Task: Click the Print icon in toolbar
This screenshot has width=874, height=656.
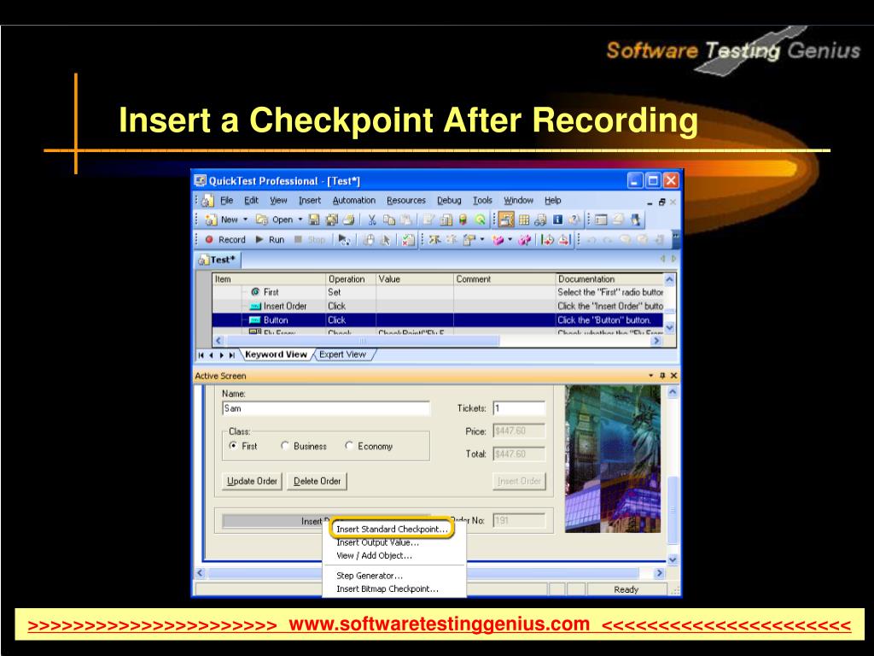Action: coord(349,220)
